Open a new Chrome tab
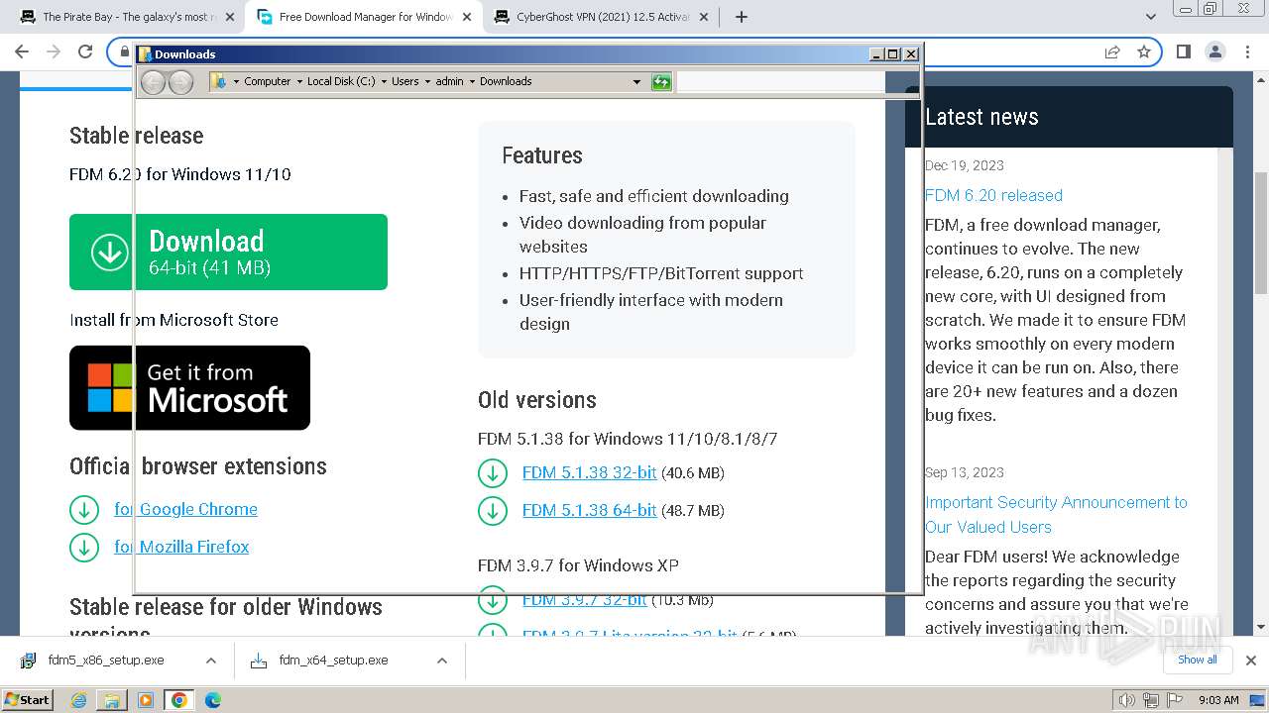 pos(742,17)
